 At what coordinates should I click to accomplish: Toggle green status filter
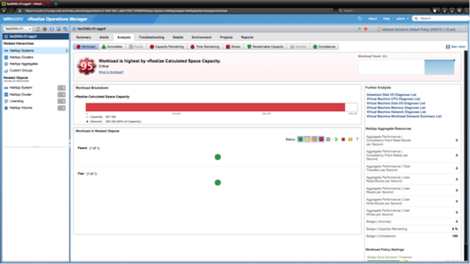pos(300,139)
